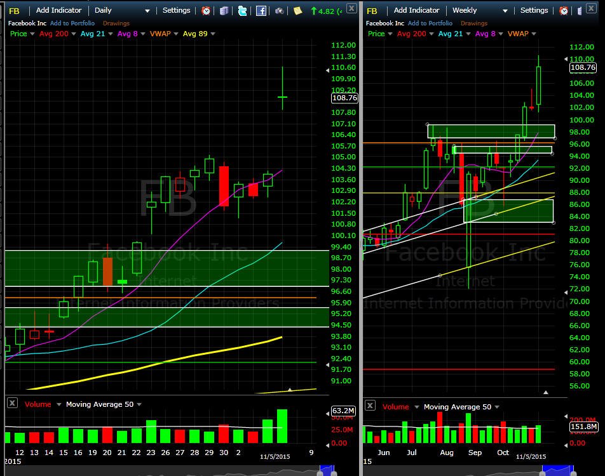Open the Daily timeframe dropdown
This screenshot has height=476, width=605.
click(122, 10)
